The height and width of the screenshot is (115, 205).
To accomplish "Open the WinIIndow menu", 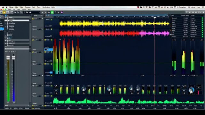I will point(46,7).
